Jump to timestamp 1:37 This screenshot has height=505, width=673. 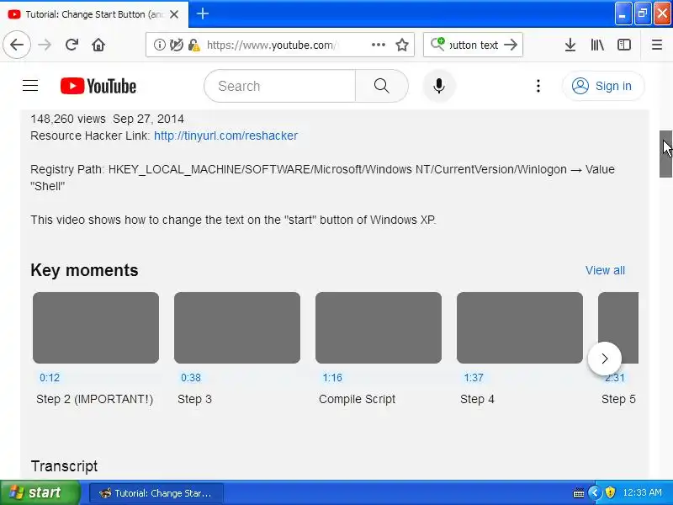[x=474, y=377]
